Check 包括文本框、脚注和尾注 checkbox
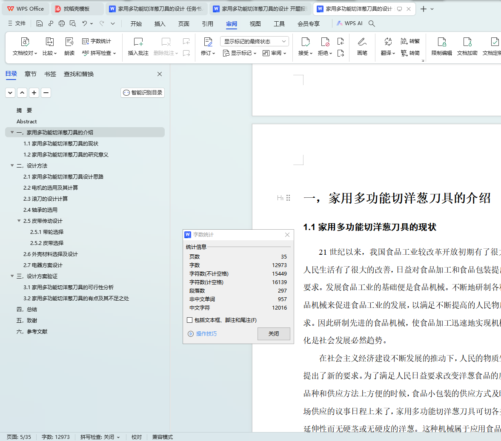Viewport: 501px width, 441px height. click(190, 320)
